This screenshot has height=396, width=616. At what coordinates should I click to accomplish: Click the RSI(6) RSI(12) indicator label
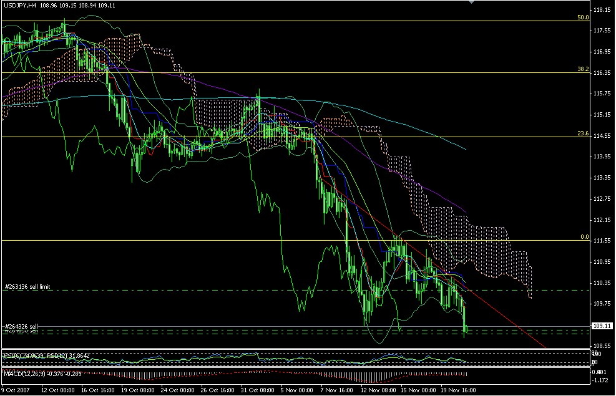point(47,355)
